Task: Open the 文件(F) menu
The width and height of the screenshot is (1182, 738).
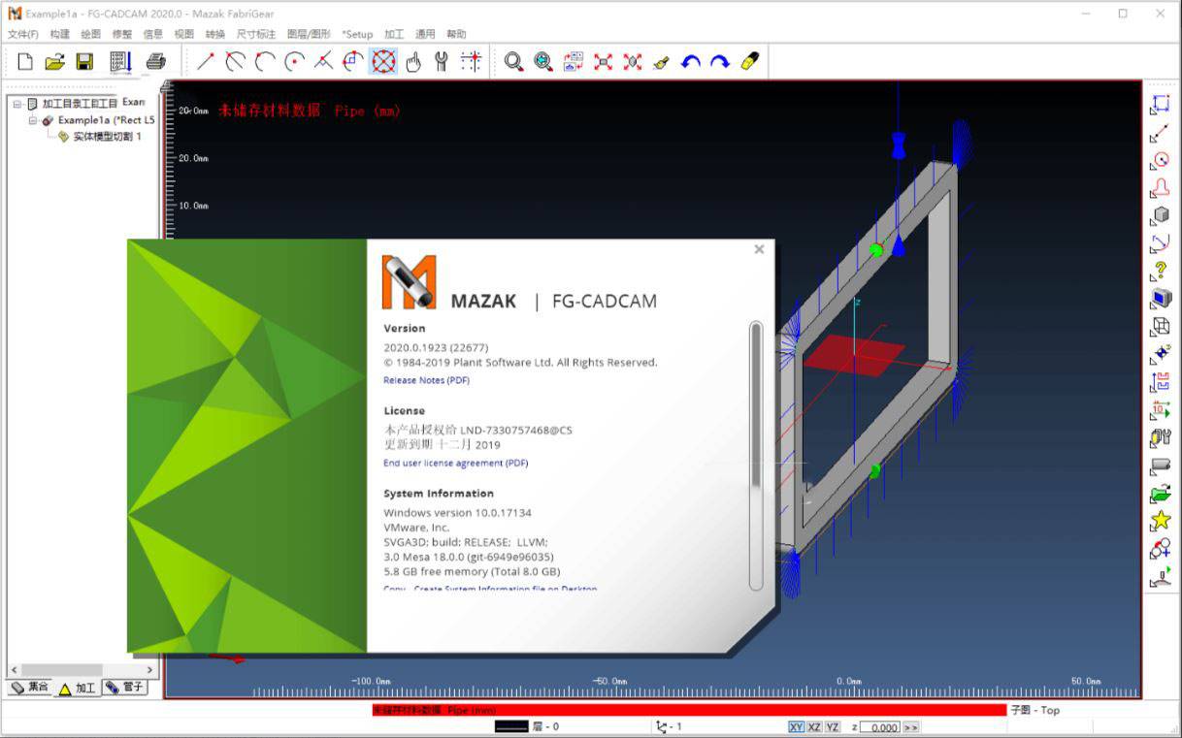Action: tap(23, 34)
